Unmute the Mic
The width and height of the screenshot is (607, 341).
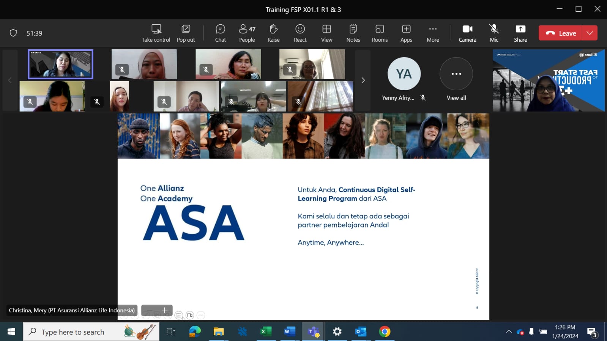point(494,33)
